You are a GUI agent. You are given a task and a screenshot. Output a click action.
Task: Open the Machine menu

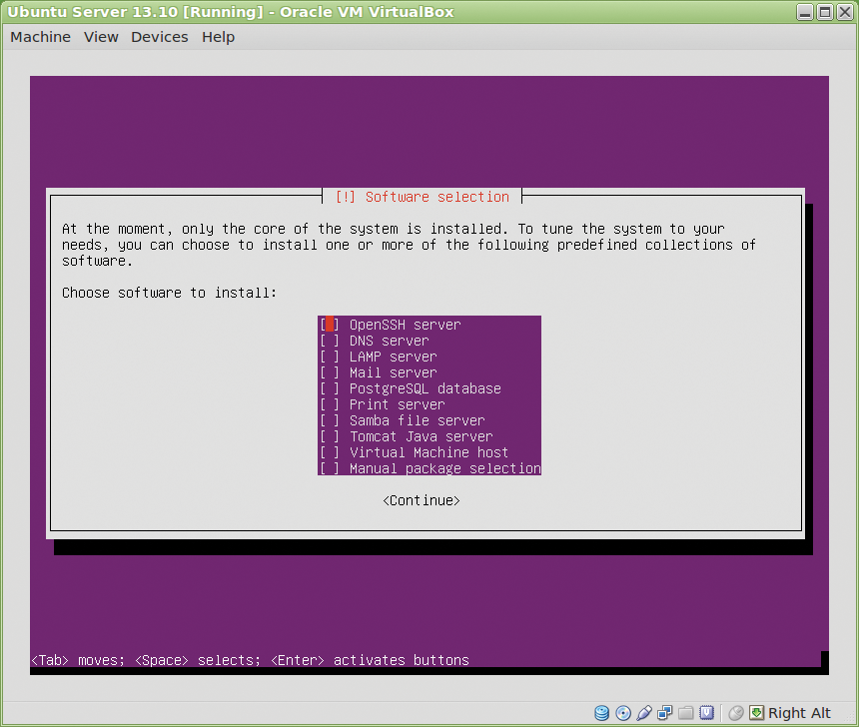coord(40,37)
